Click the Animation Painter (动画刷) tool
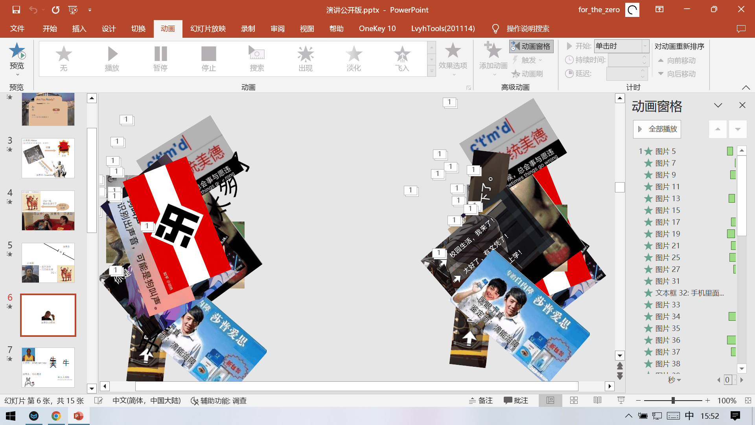755x425 pixels. (x=527, y=74)
